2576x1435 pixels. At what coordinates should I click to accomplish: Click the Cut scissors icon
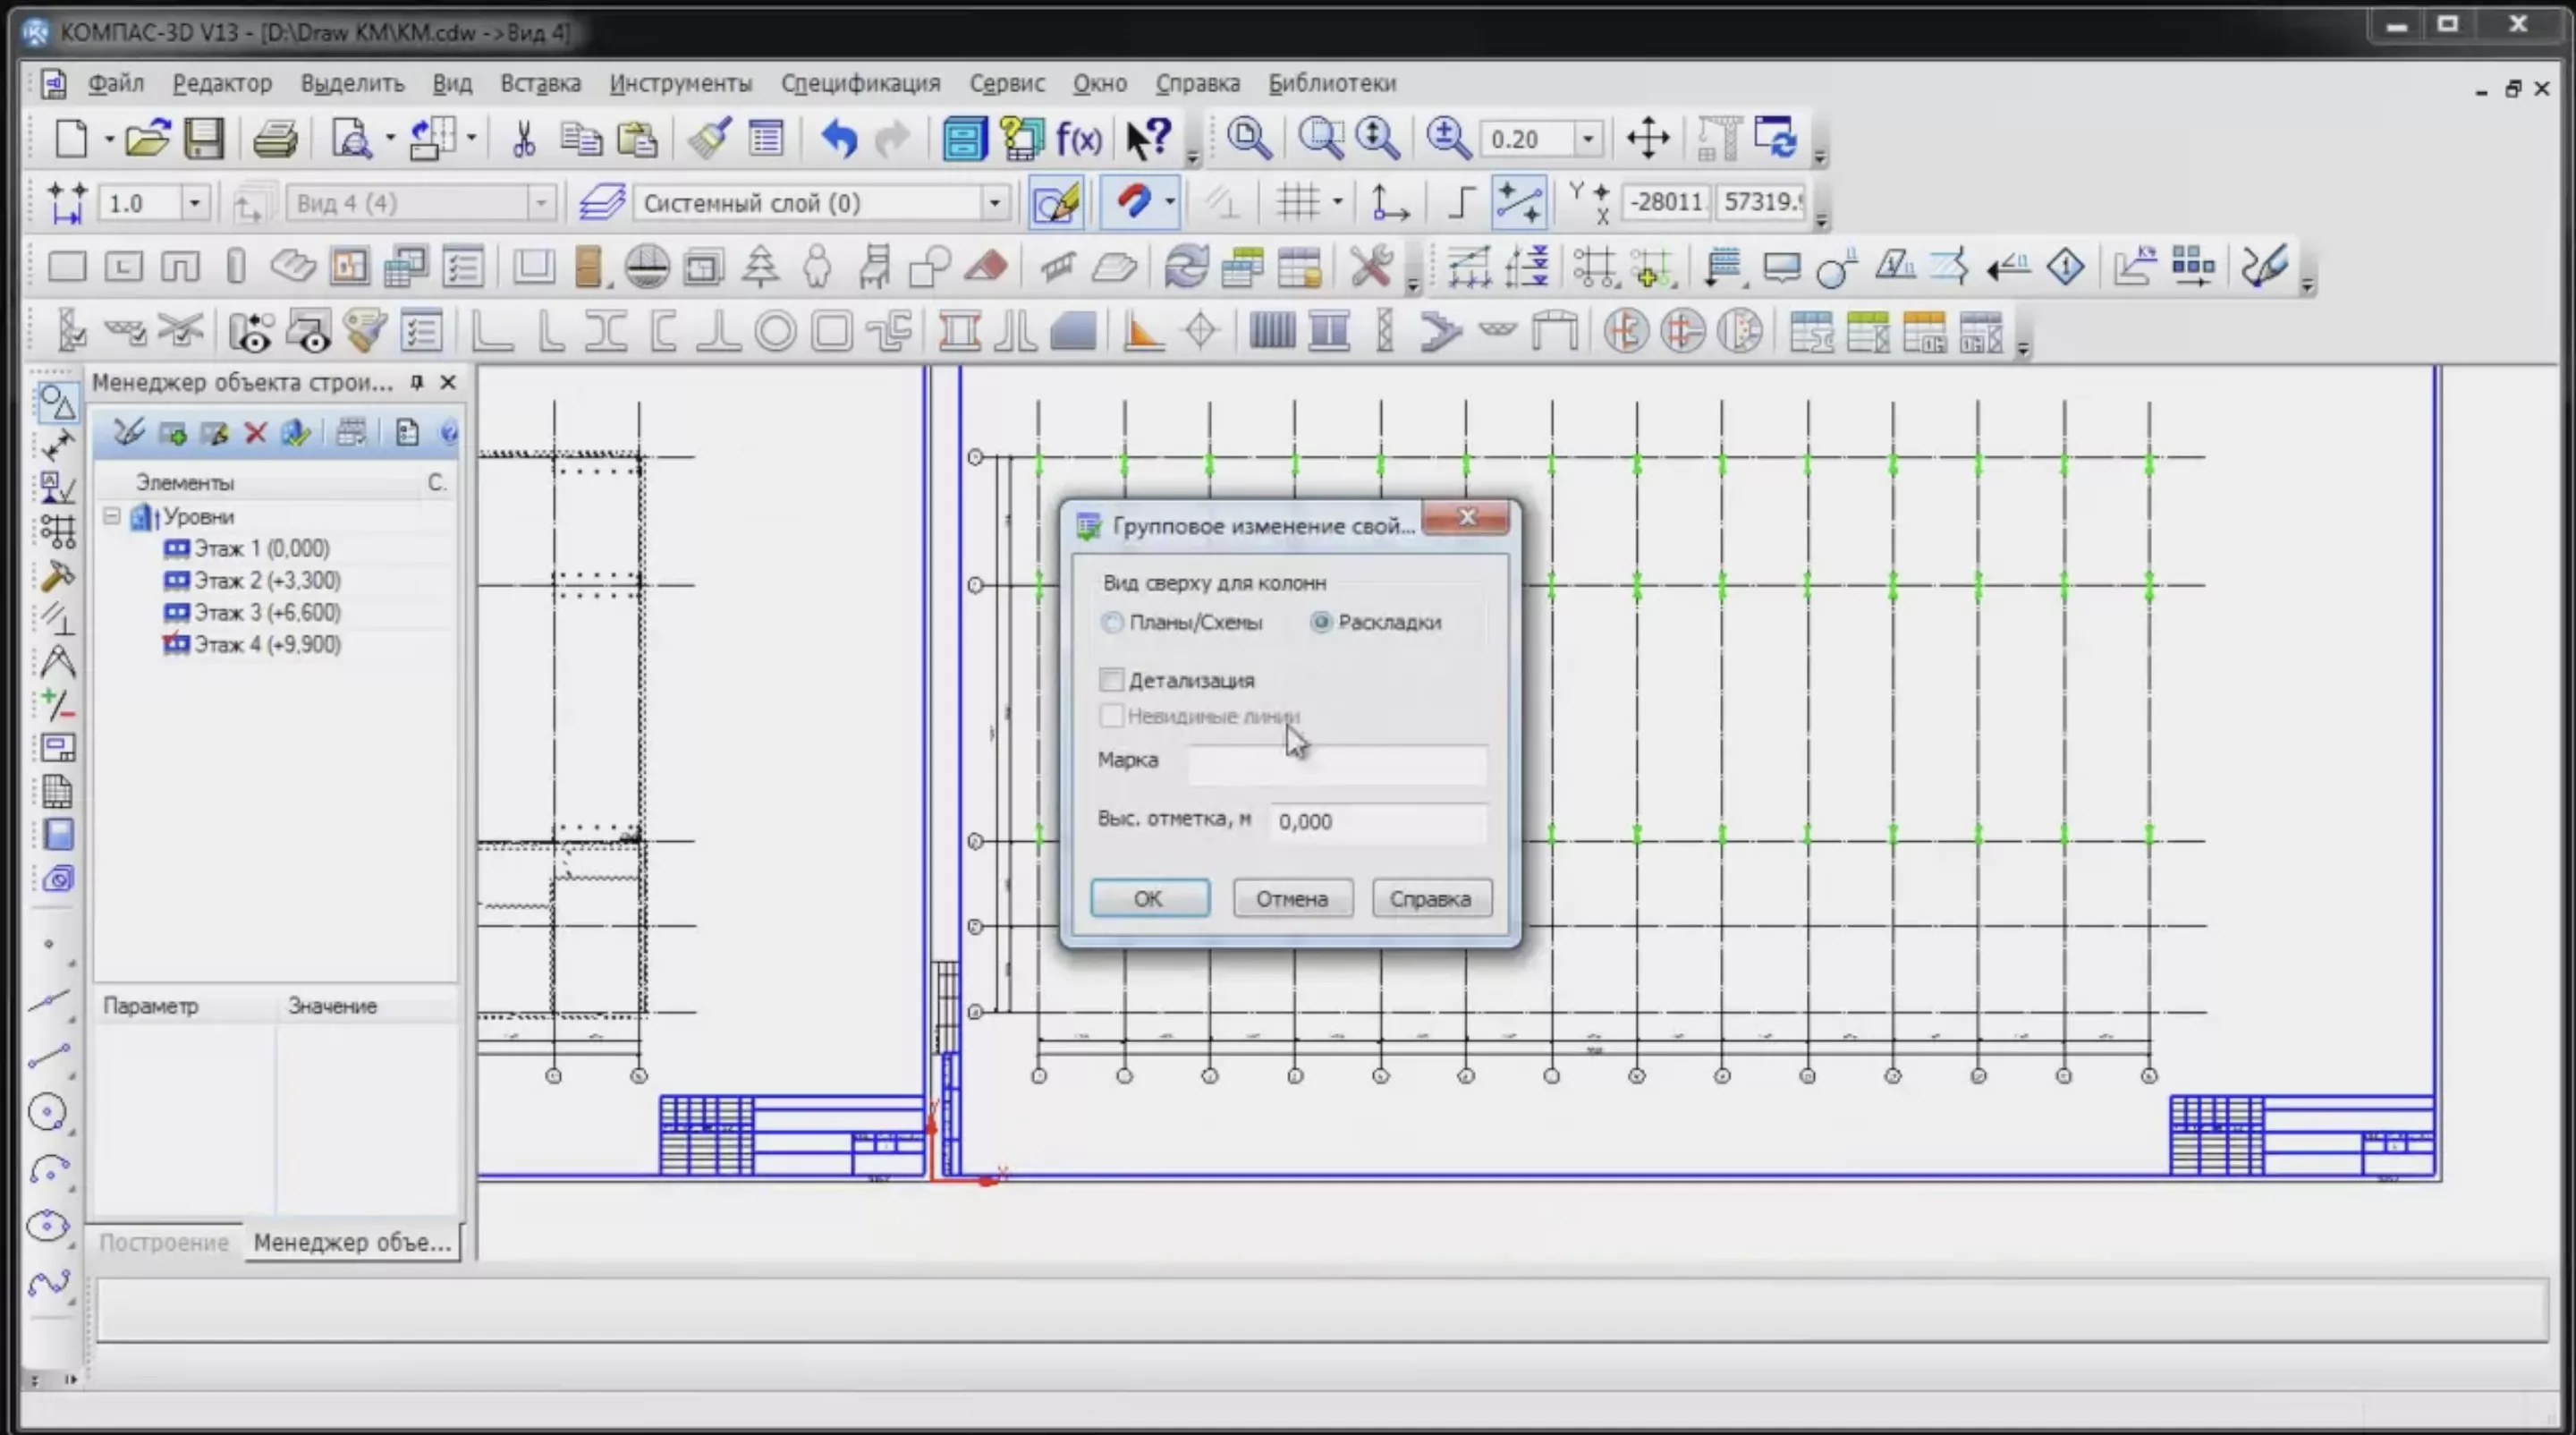click(x=523, y=139)
